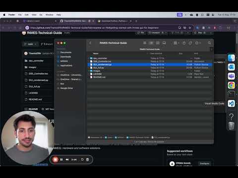Open the Window menu
Screen dimensions: 238x178
tap(50, 15)
